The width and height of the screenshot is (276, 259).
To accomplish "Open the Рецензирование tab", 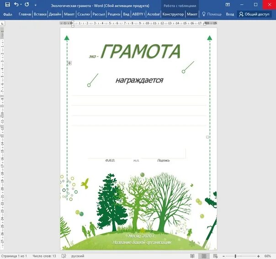I will pos(114,14).
